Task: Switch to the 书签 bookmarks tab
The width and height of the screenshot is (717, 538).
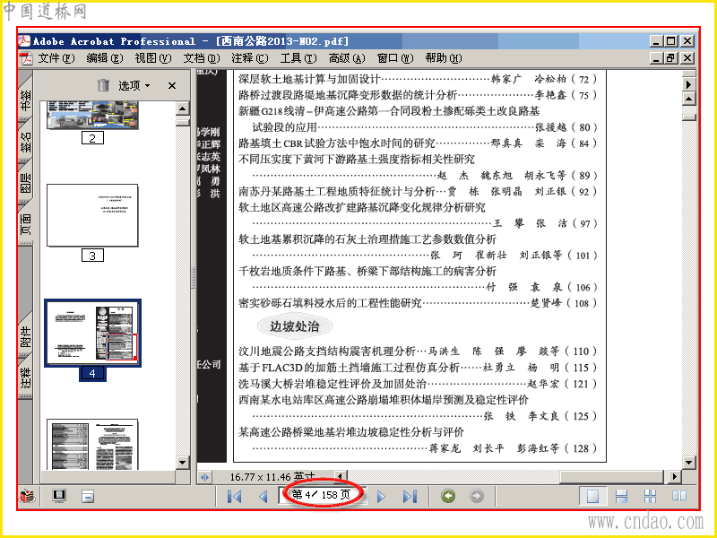Action: 26,100
